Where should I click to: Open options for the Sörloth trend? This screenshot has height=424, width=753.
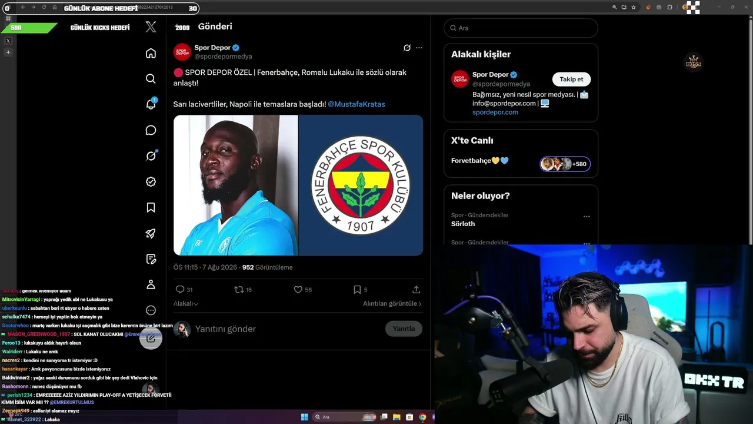point(587,217)
